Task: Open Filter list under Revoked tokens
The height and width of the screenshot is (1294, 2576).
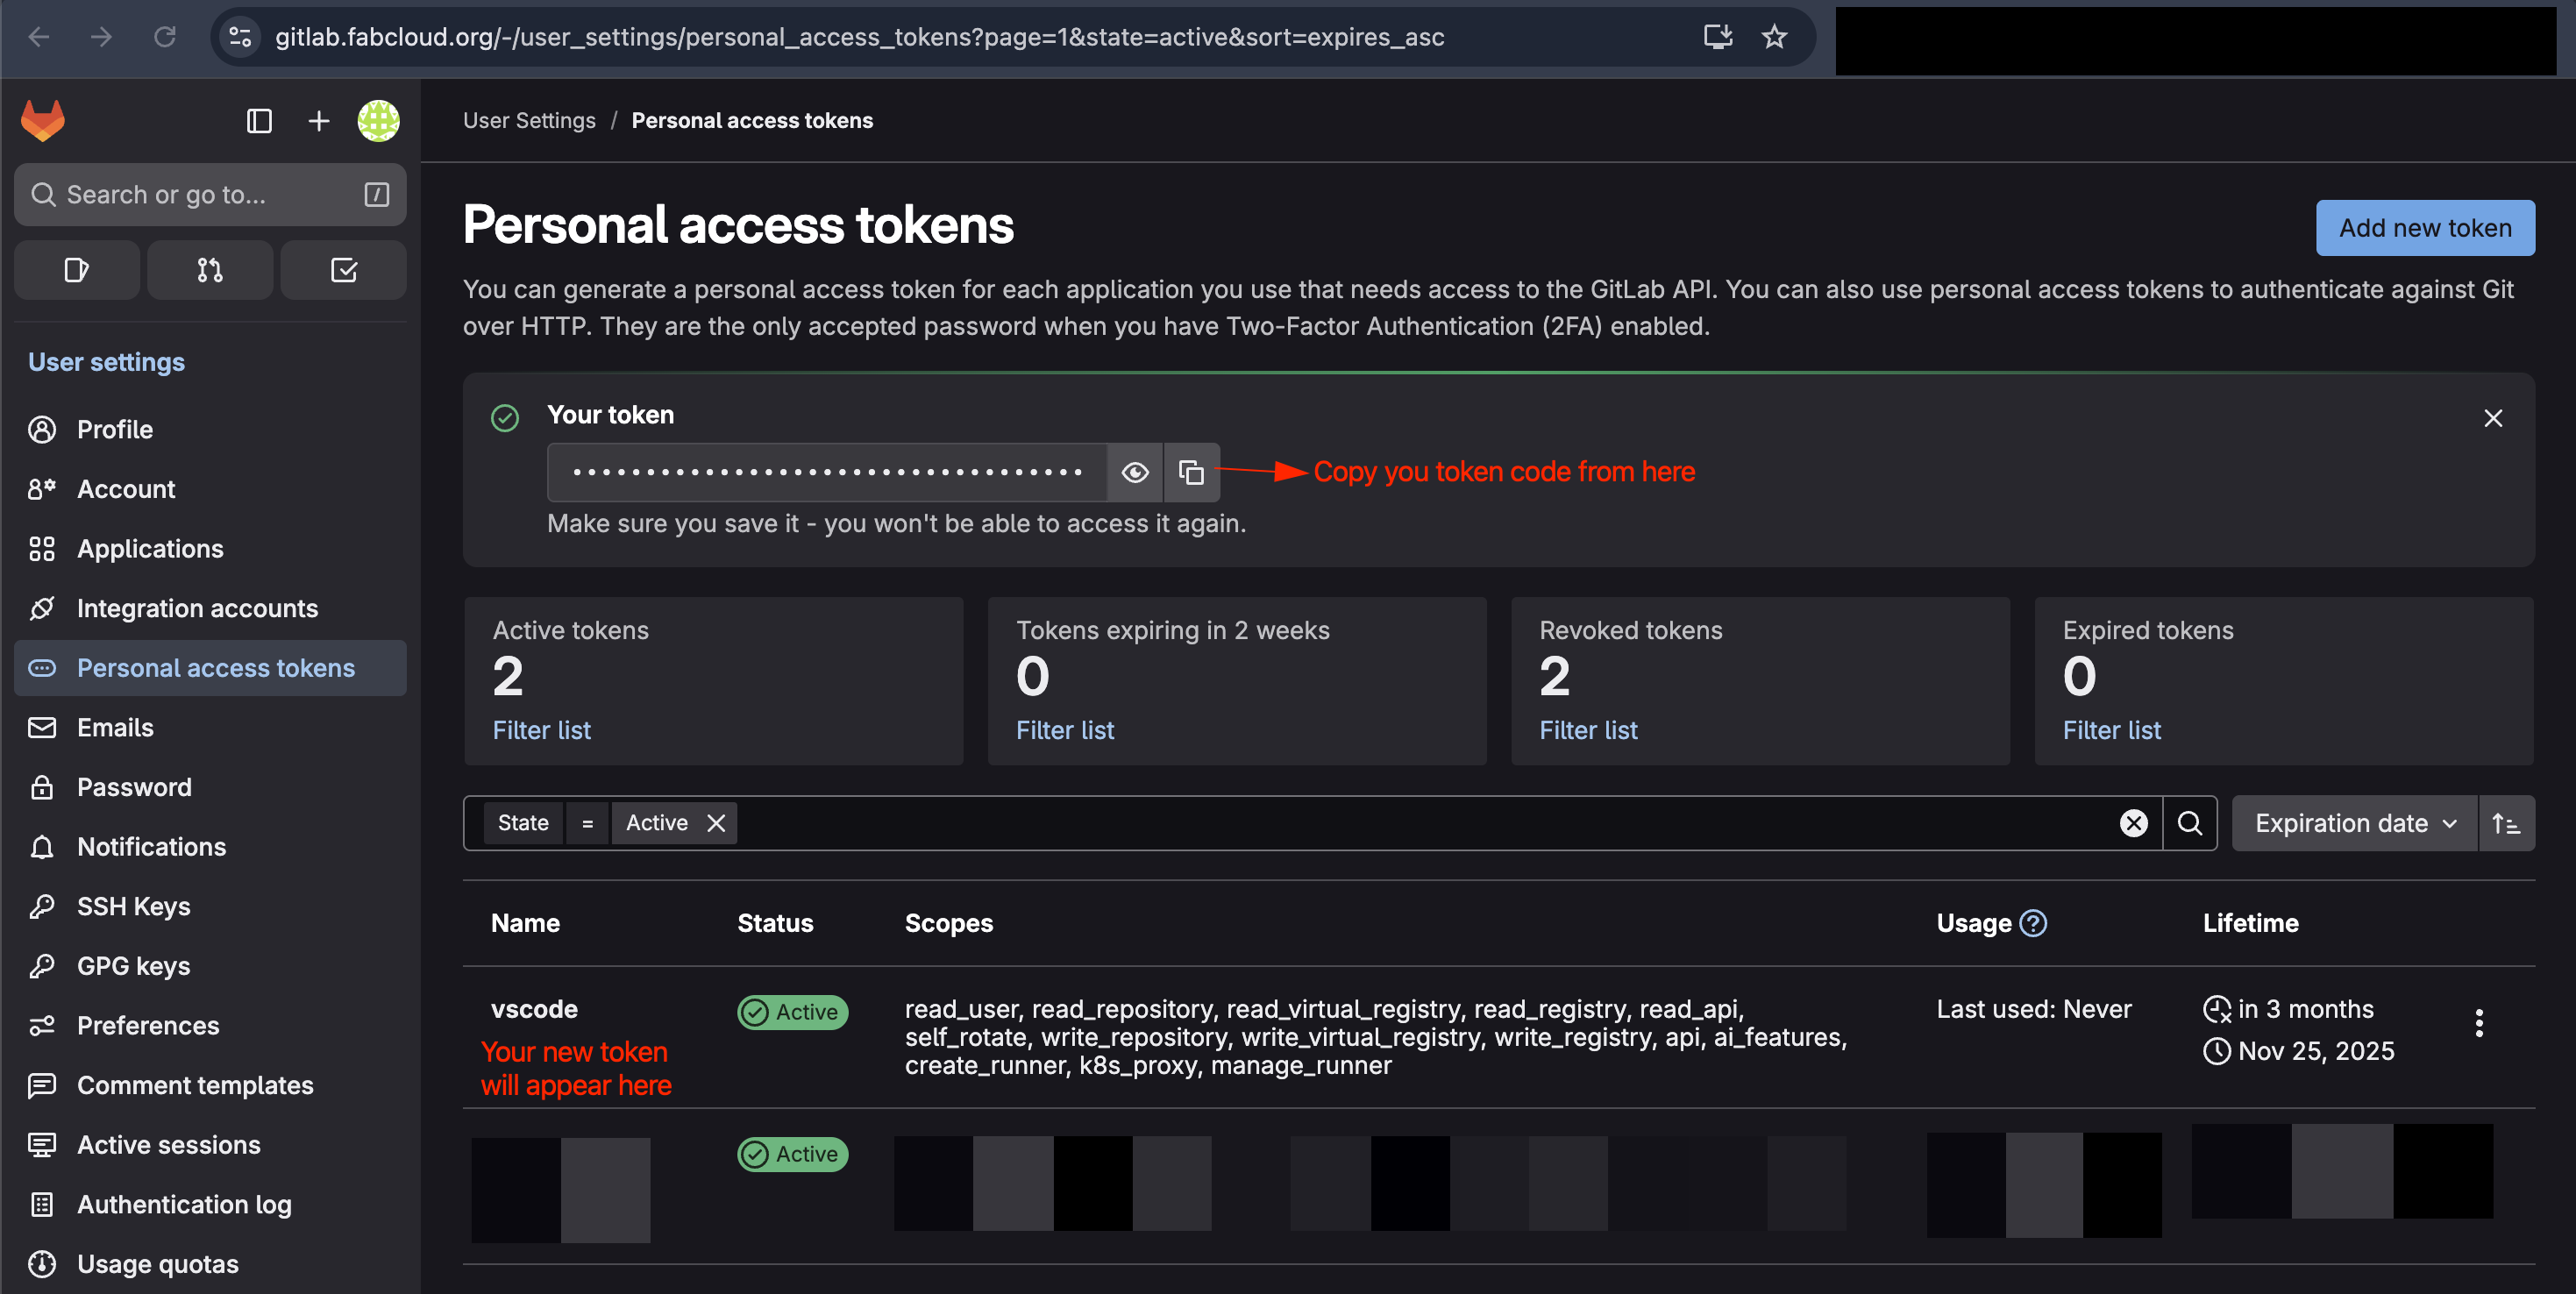Action: tap(1588, 729)
